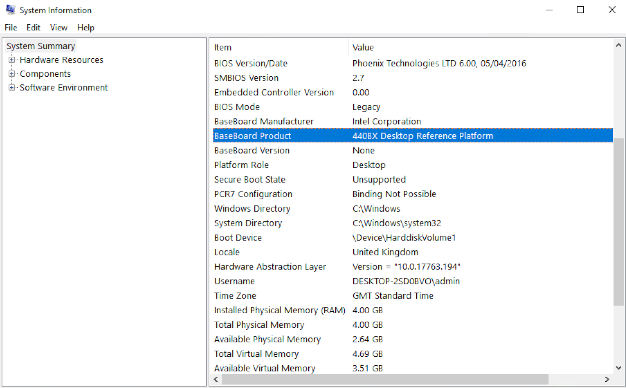Select System Summary in the left pane
Viewport: 626px width, 388px height.
pyautogui.click(x=40, y=46)
